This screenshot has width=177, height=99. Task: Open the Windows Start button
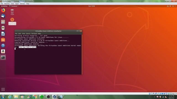coord(3,97)
